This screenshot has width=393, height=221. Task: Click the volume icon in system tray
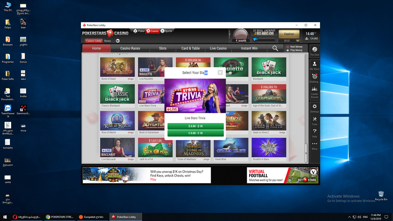359,217
